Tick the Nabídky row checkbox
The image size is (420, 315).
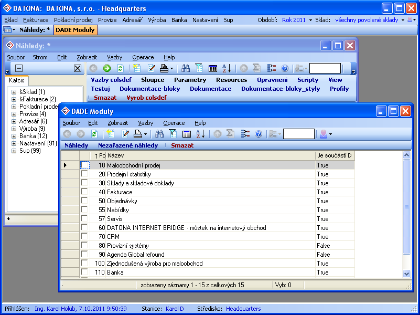pos(84,209)
